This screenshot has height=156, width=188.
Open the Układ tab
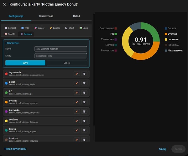(x=76, y=16)
